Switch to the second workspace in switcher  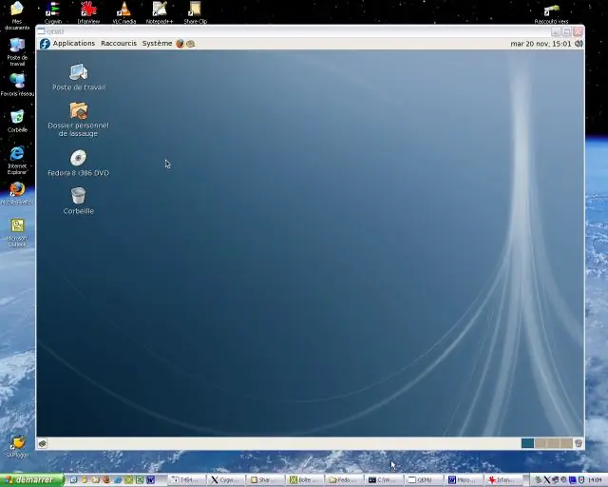coord(541,443)
